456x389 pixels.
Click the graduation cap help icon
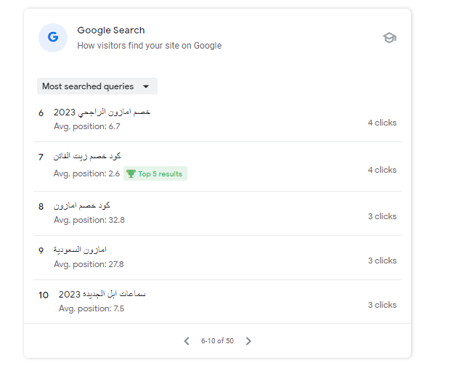click(390, 38)
